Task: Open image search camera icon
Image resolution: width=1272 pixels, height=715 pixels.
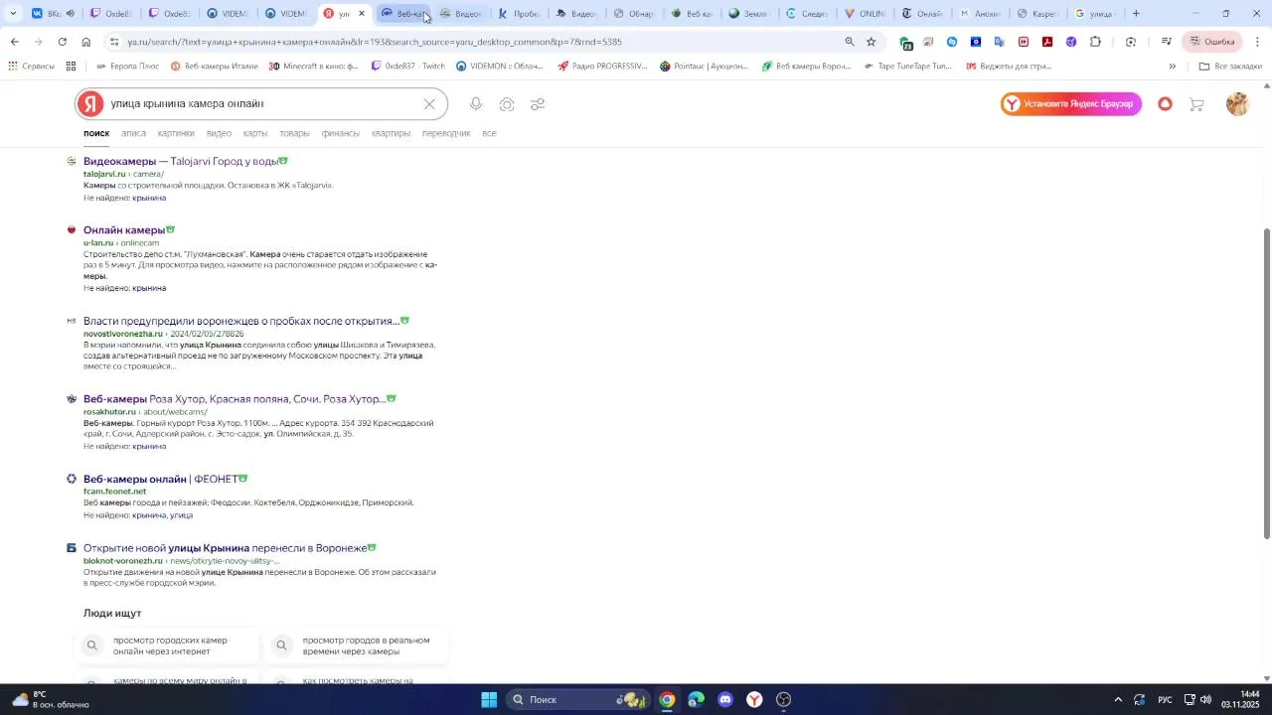Action: (507, 104)
